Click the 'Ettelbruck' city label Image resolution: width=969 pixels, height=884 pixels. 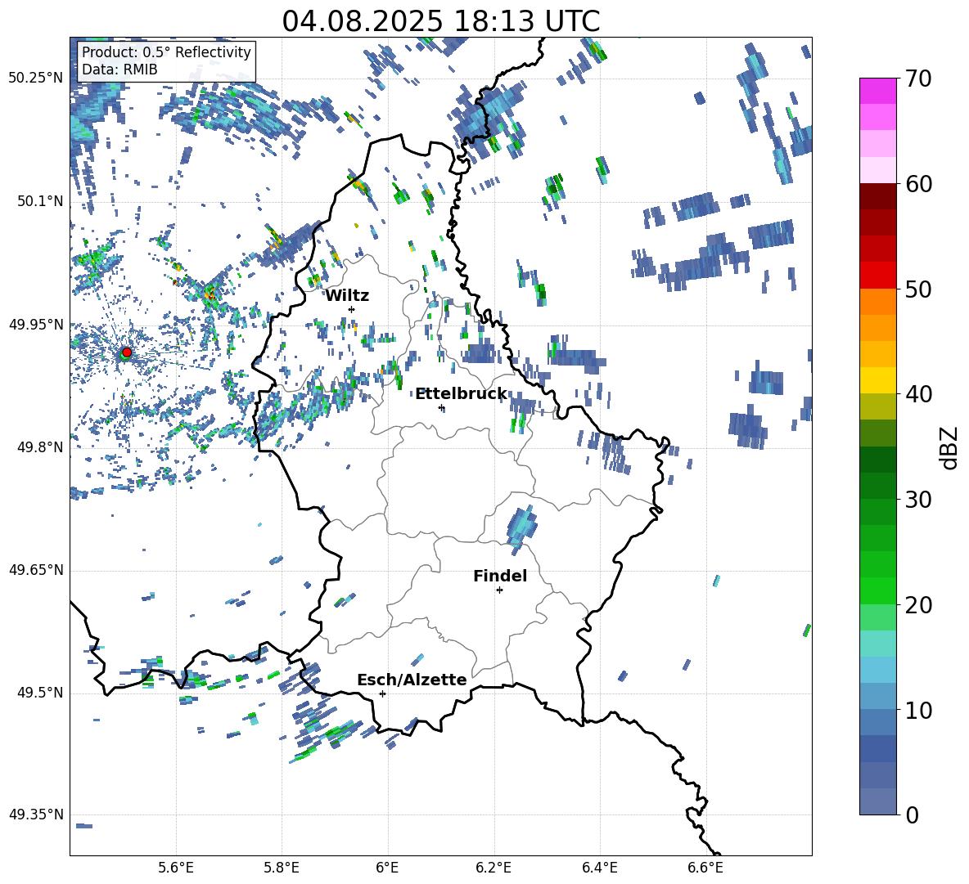tap(461, 394)
